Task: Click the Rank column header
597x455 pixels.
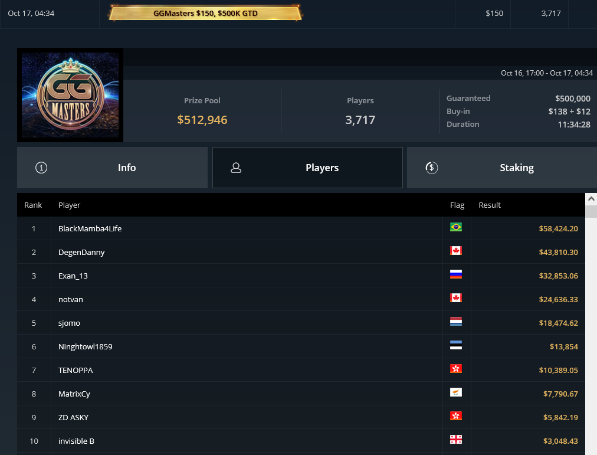Action: tap(33, 205)
